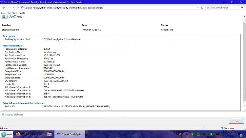The width and height of the screenshot is (246, 138).
Task: Open the File menu
Action: pos(3,13)
